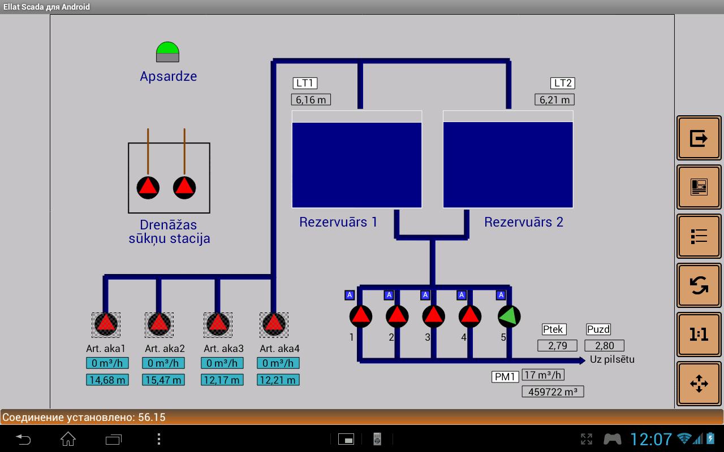Open the event list from the sidebar
This screenshot has width=724, height=452.
[x=699, y=236]
